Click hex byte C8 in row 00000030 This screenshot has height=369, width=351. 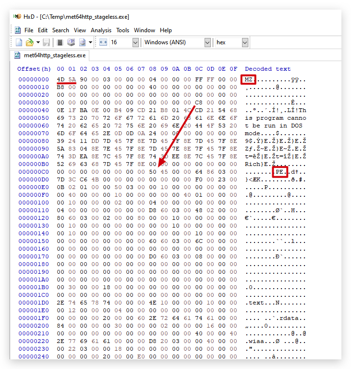(199, 102)
